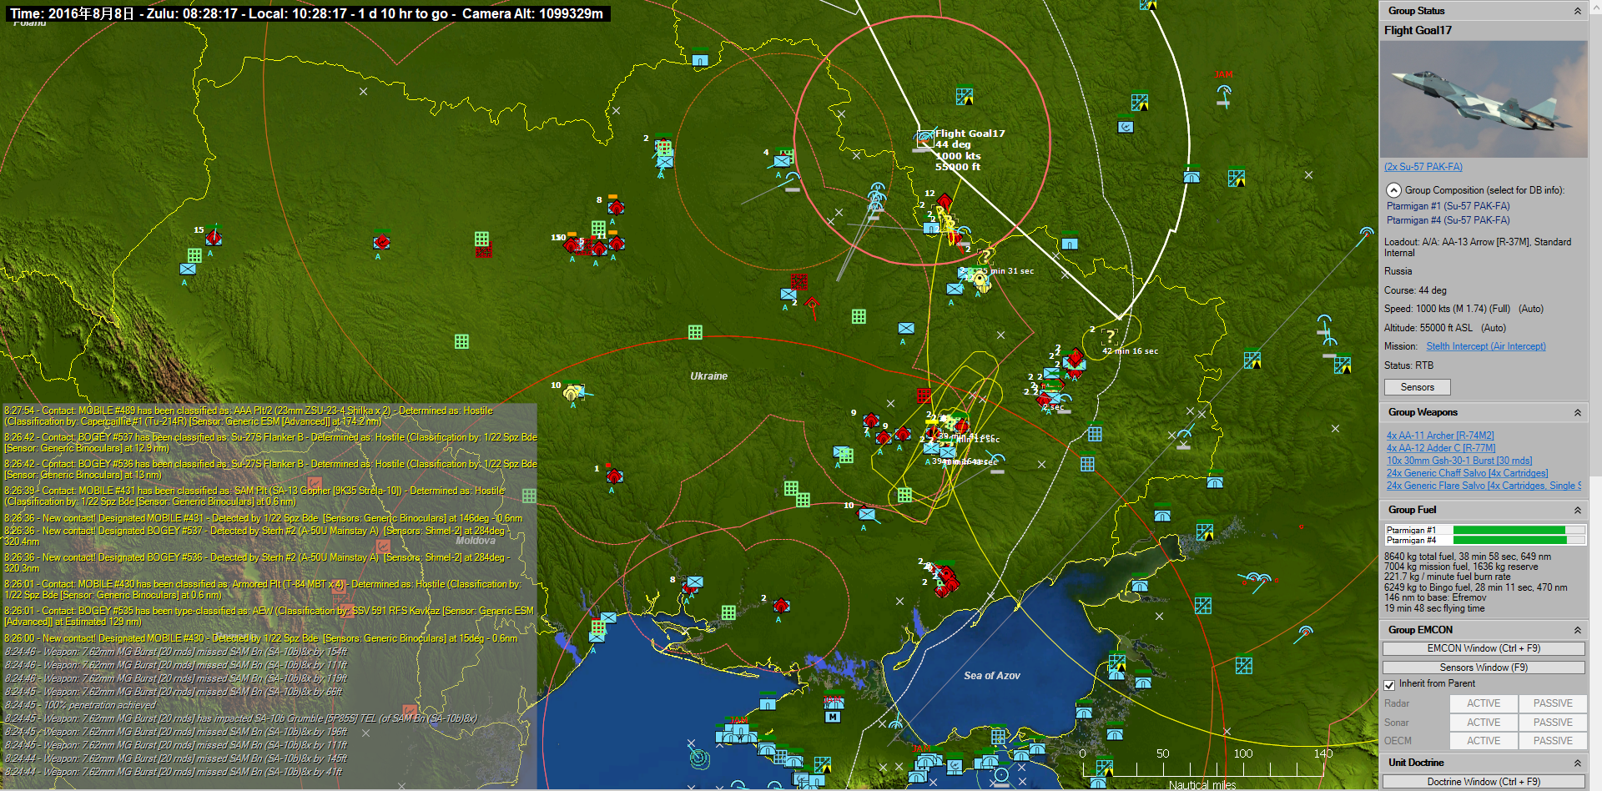Open the 4x AA-12 Adder C weapon link
1602x791 pixels.
1441,448
